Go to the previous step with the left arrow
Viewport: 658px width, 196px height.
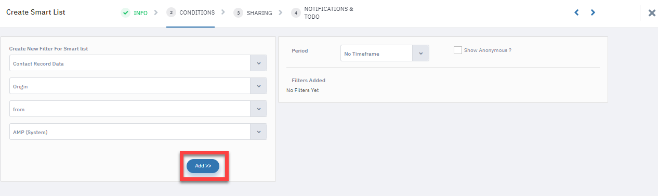(576, 12)
